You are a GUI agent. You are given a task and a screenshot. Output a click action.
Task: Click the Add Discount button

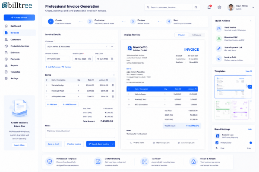click(x=69, y=104)
